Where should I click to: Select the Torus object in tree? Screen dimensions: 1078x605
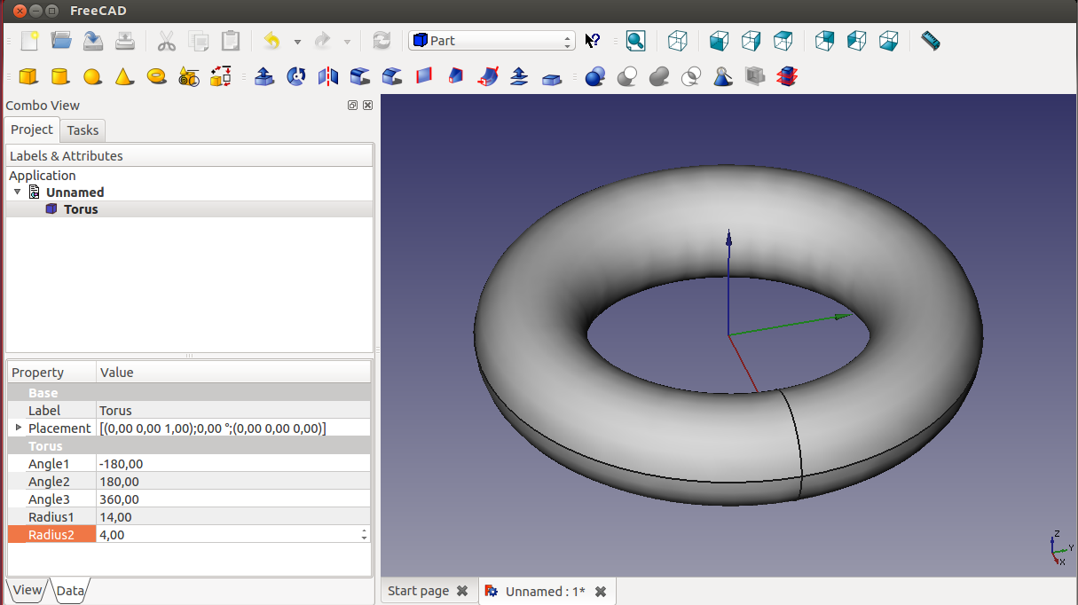pos(80,209)
